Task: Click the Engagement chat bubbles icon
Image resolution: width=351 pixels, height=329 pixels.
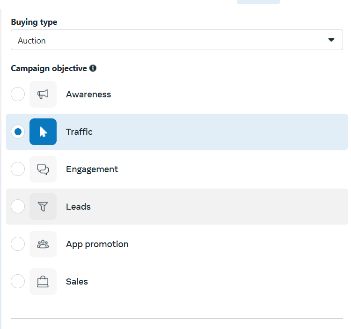Action: [43, 169]
